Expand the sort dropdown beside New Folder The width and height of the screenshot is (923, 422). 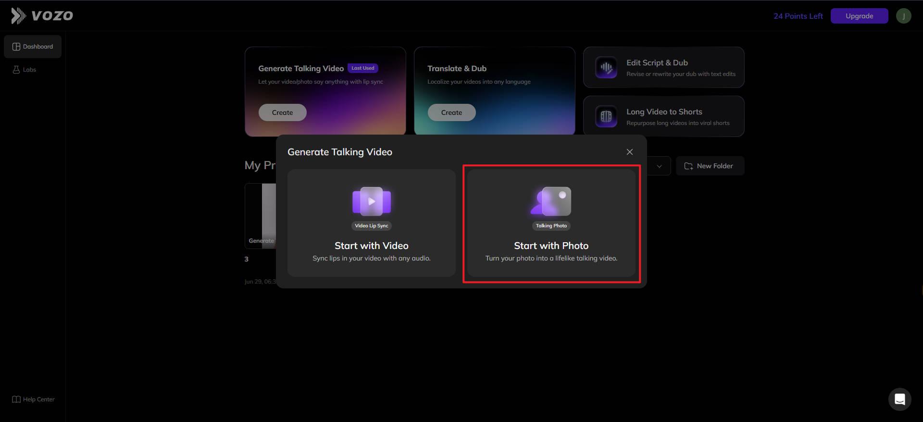(x=659, y=166)
